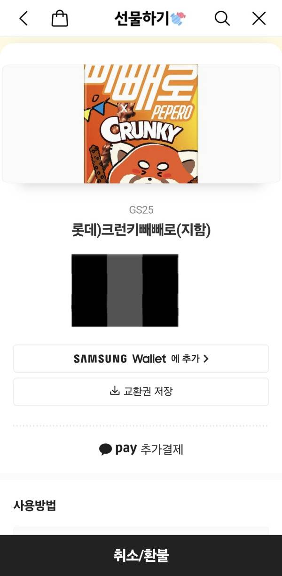The width and height of the screenshot is (282, 576).
Task: Open the shopping bag icon
Action: [x=60, y=19]
